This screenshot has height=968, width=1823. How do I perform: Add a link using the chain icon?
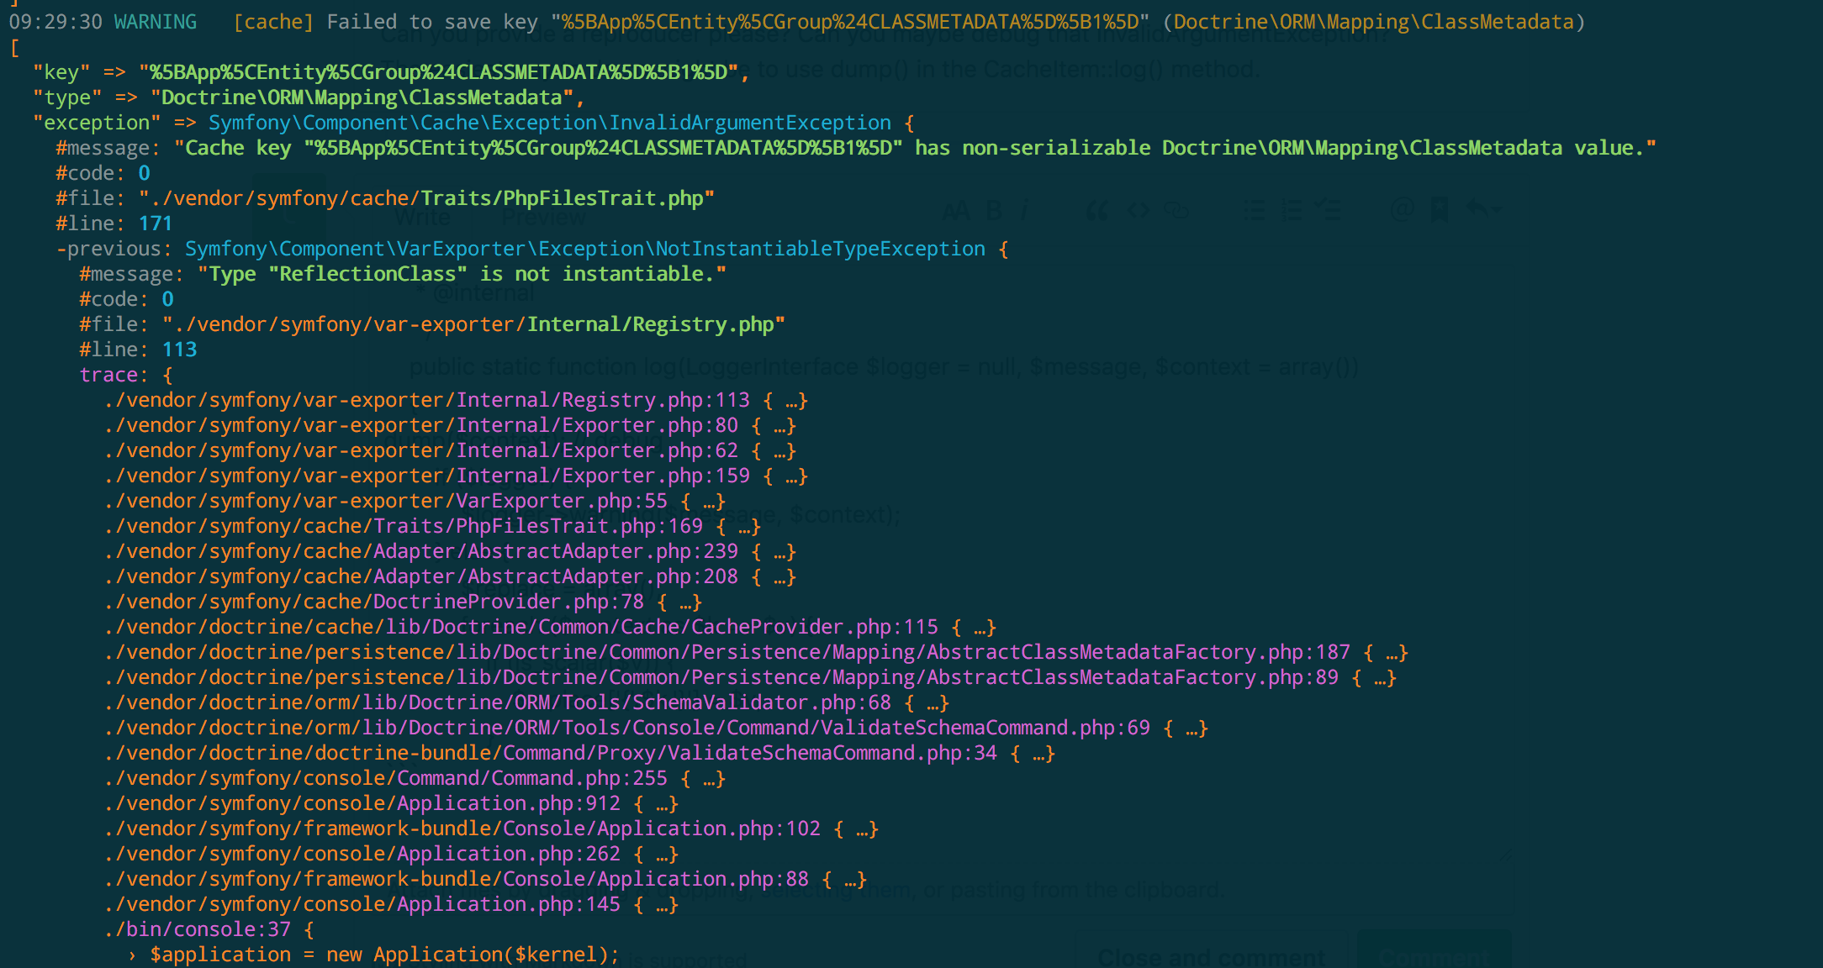[1176, 210]
